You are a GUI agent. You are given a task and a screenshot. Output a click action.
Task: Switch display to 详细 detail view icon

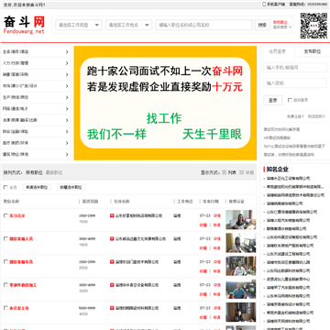pos(242,172)
